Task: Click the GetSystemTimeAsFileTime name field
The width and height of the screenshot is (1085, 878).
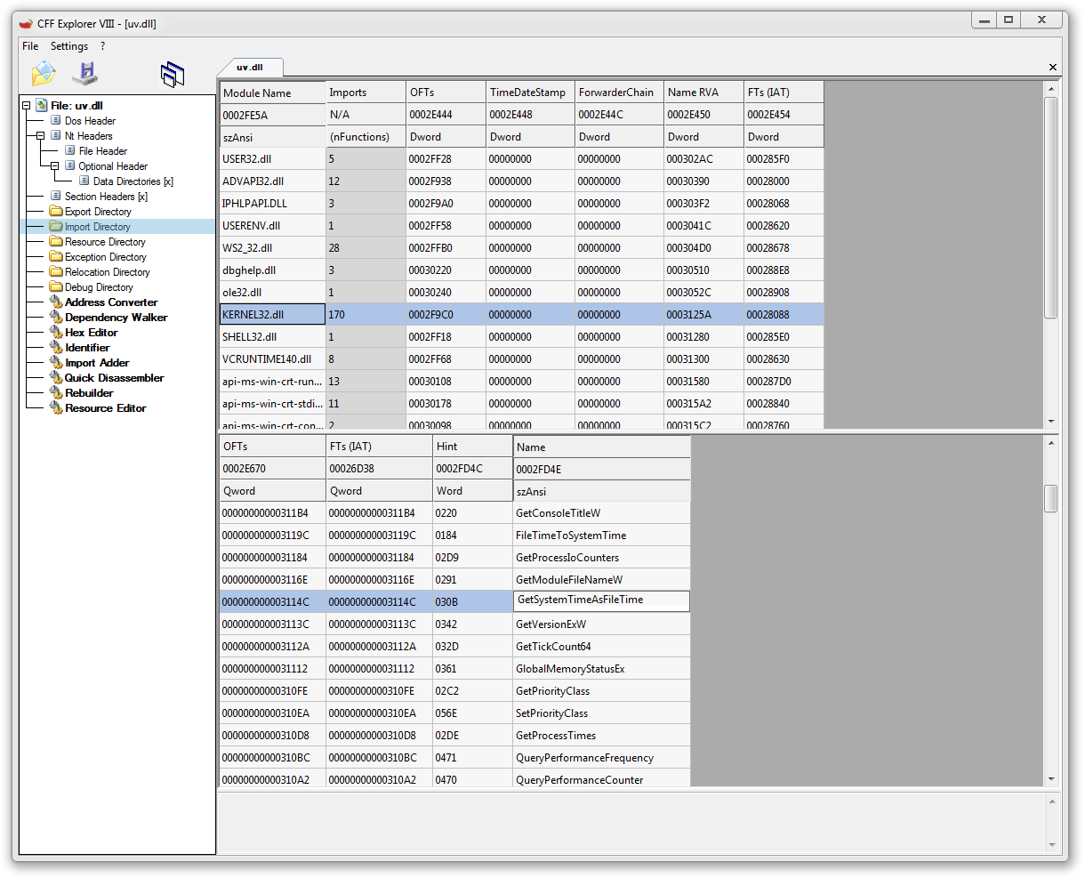Action: click(x=601, y=601)
